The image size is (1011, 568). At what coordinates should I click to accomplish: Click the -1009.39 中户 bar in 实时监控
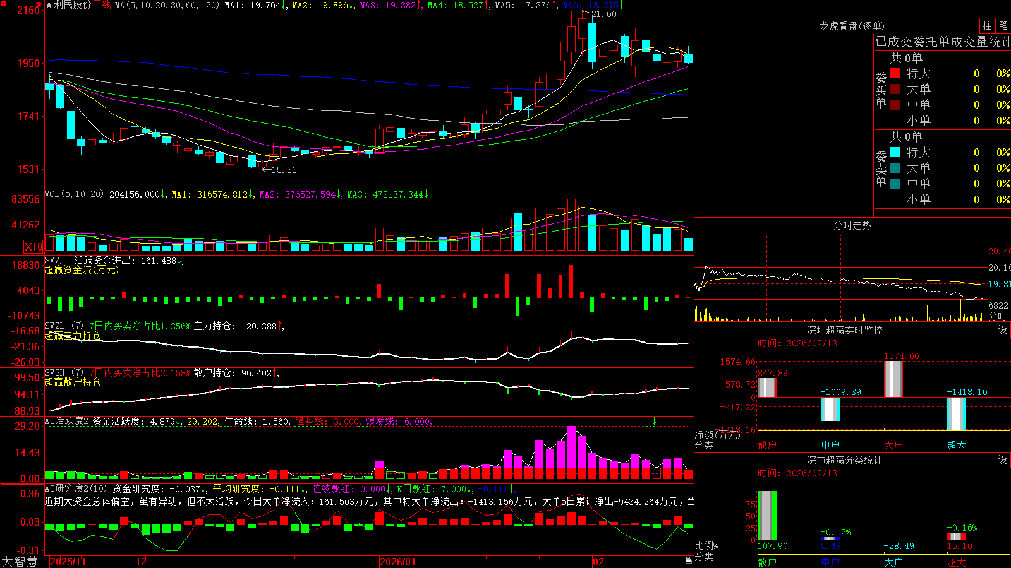[x=830, y=409]
